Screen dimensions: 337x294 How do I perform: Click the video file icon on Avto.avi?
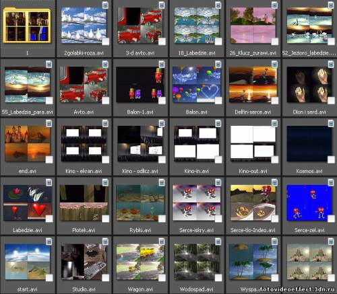coord(105,65)
